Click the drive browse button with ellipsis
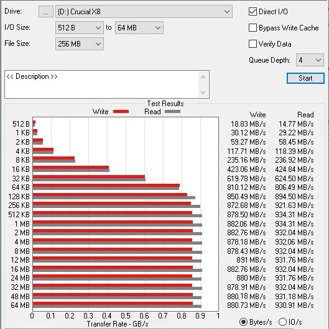 [46, 12]
